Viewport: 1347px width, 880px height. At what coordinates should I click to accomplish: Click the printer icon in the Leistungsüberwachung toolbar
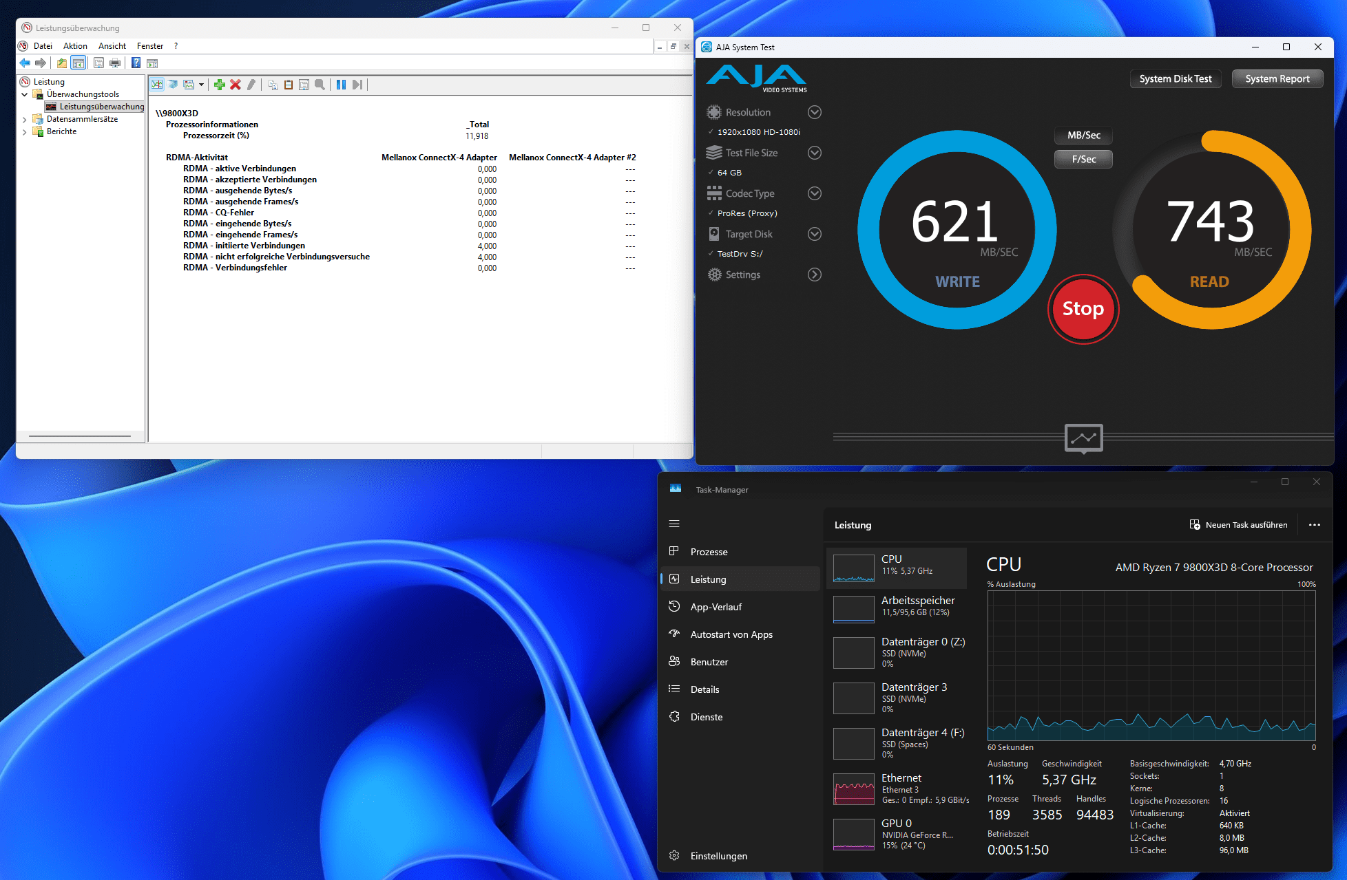pyautogui.click(x=115, y=63)
